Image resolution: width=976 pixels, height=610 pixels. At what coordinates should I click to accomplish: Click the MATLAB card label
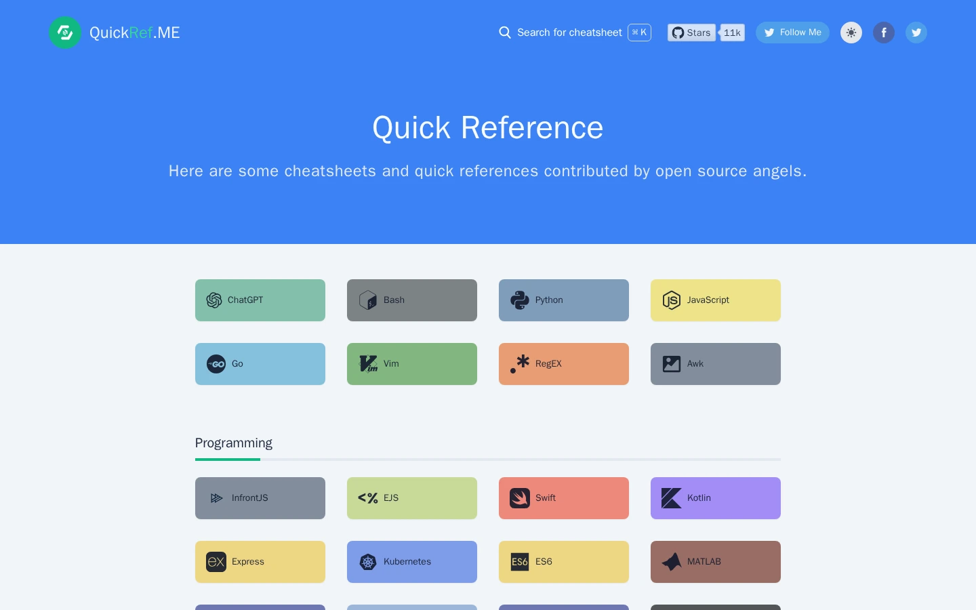(704, 562)
